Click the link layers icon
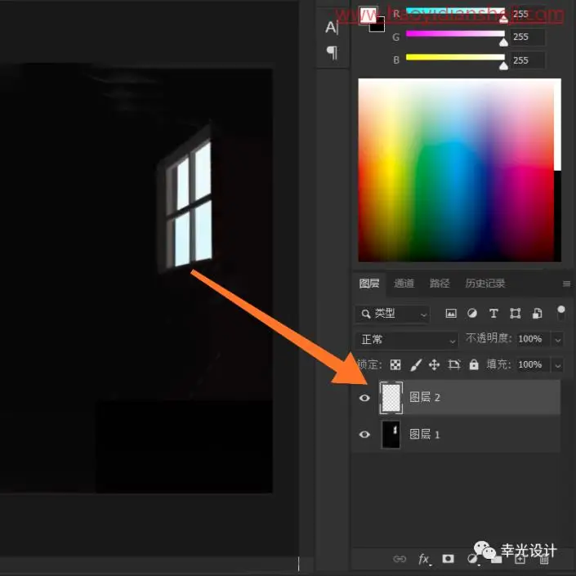This screenshot has width=576, height=576. pyautogui.click(x=400, y=559)
